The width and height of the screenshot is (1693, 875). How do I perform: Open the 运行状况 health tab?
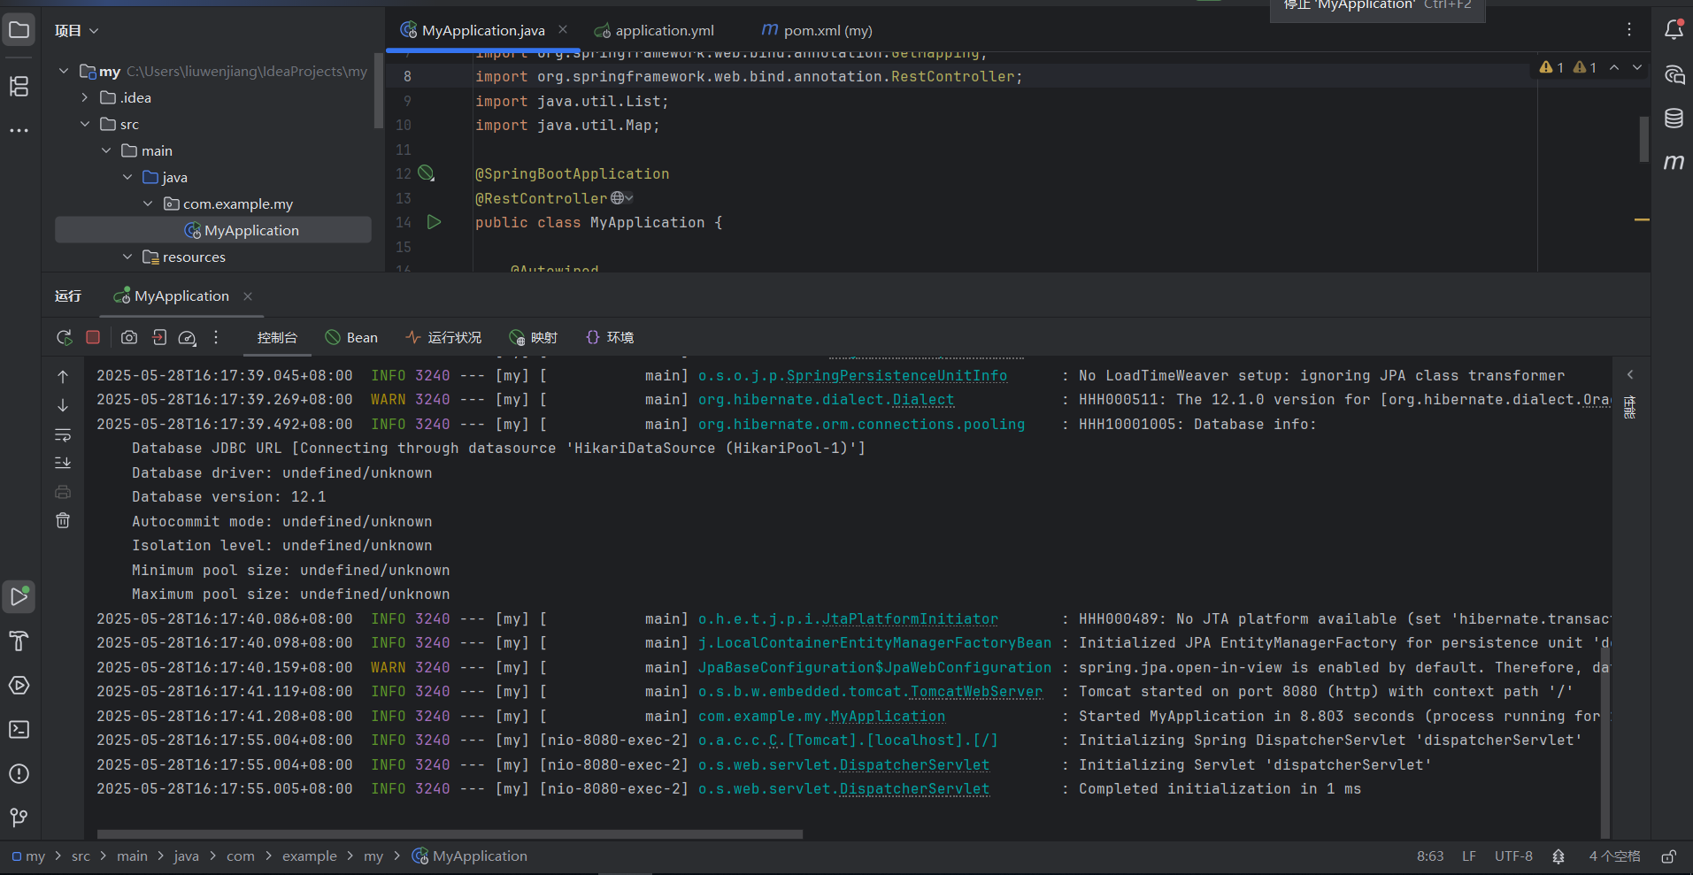[443, 337]
